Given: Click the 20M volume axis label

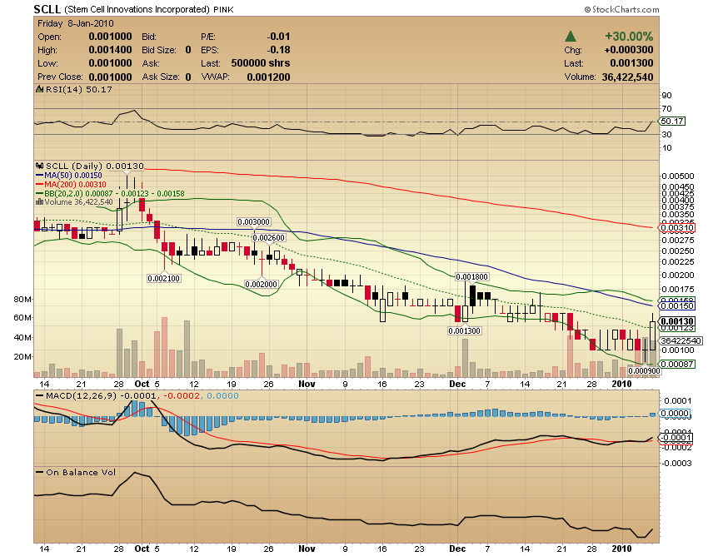Looking at the screenshot, I should 22,356.
